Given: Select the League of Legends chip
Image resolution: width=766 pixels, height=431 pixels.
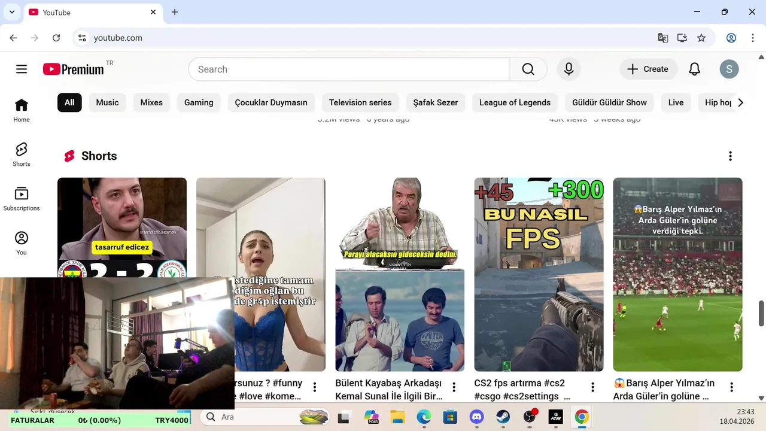Looking at the screenshot, I should point(515,102).
